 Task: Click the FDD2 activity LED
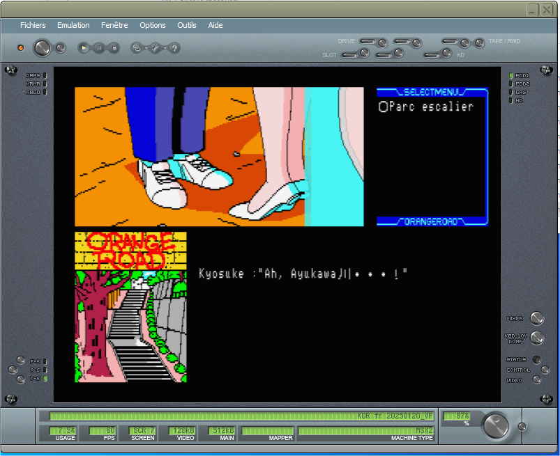click(x=511, y=84)
